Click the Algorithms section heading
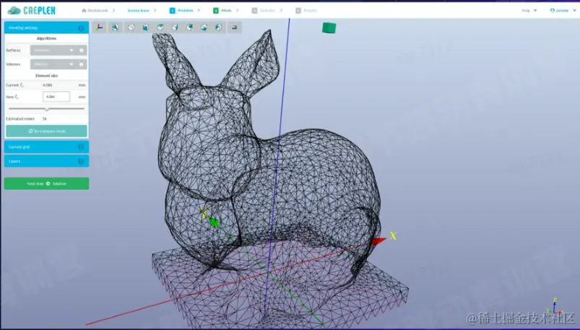 click(x=47, y=38)
